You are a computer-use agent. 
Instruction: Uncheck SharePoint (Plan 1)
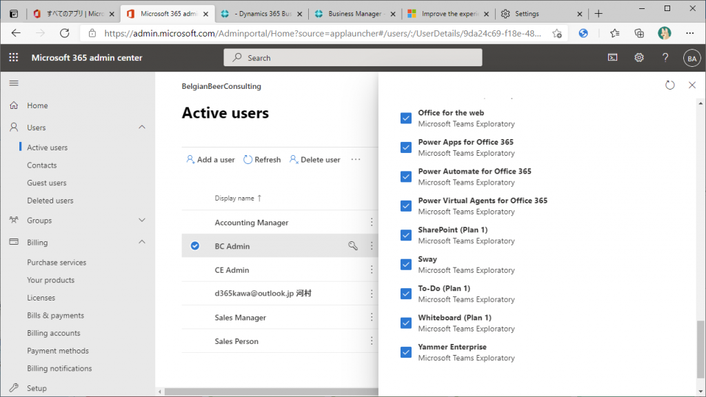coord(405,235)
